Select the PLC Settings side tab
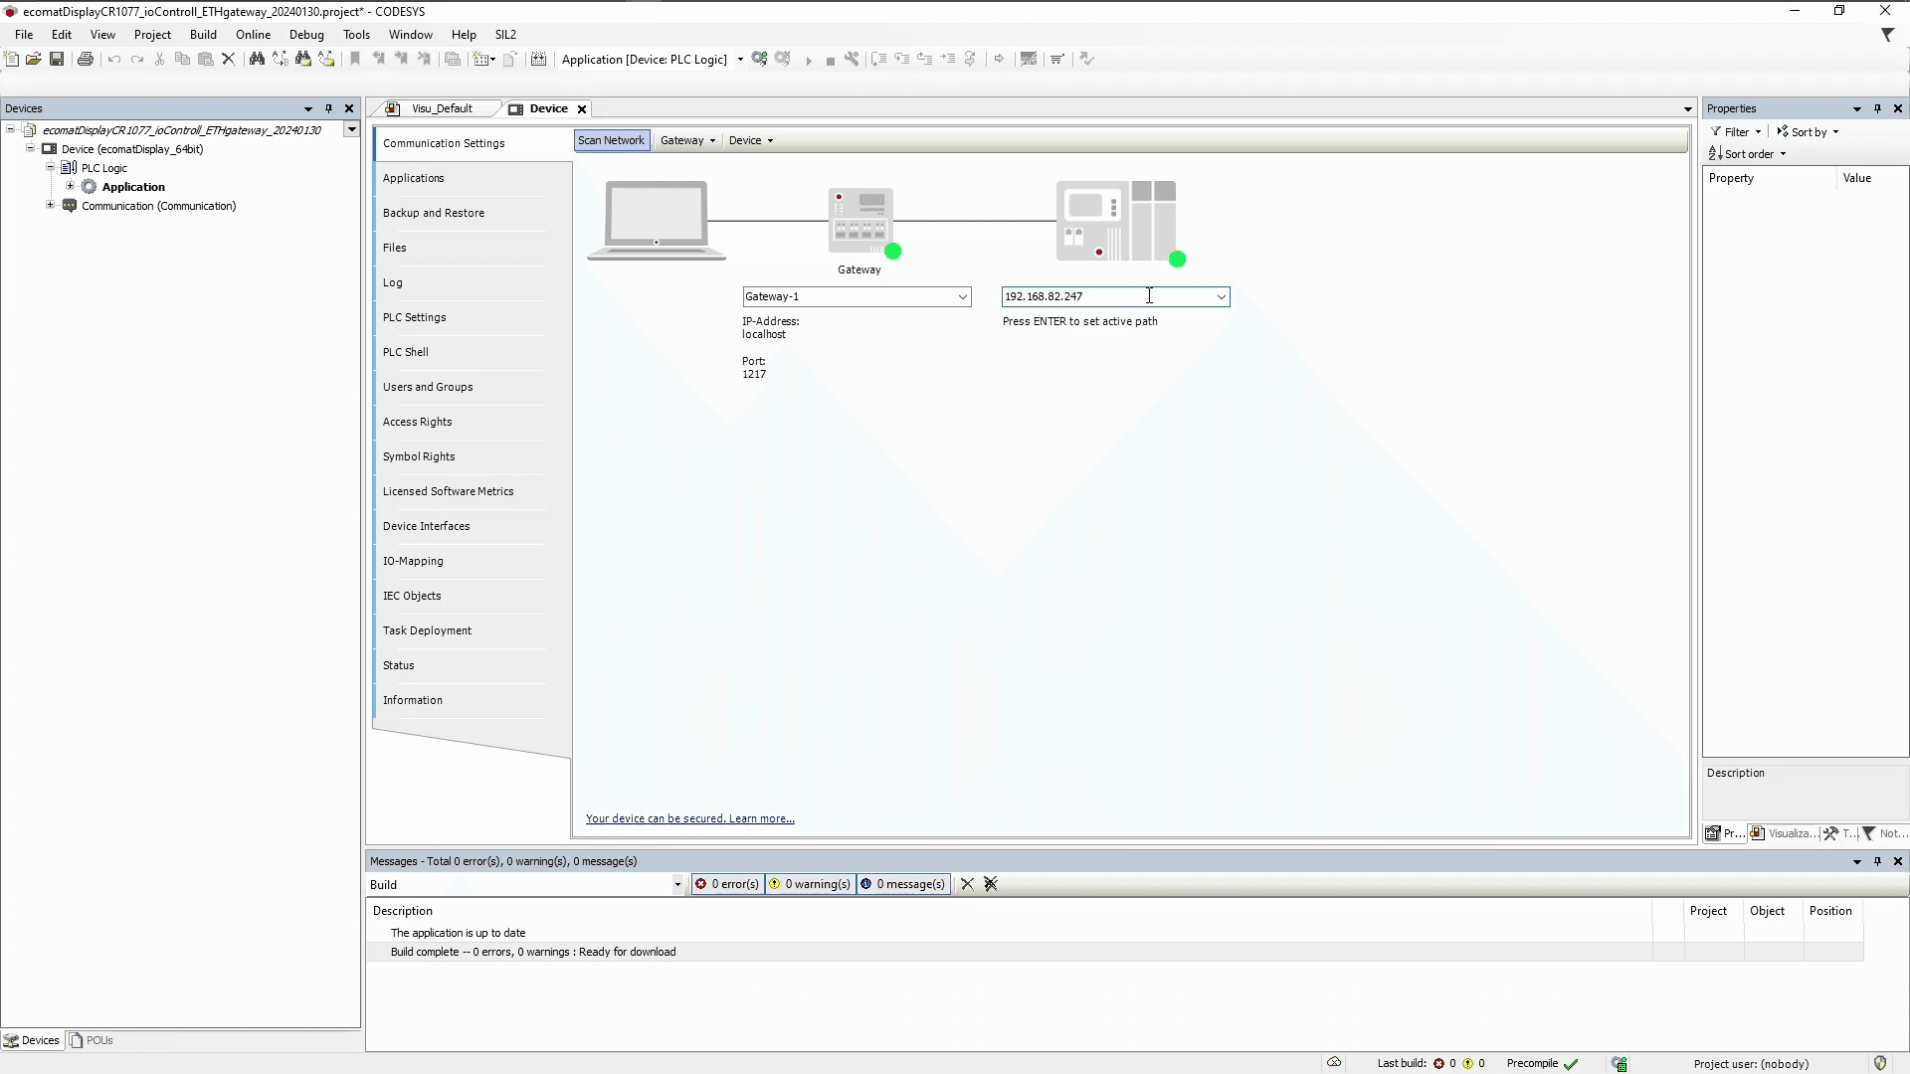This screenshot has height=1074, width=1910. click(414, 317)
